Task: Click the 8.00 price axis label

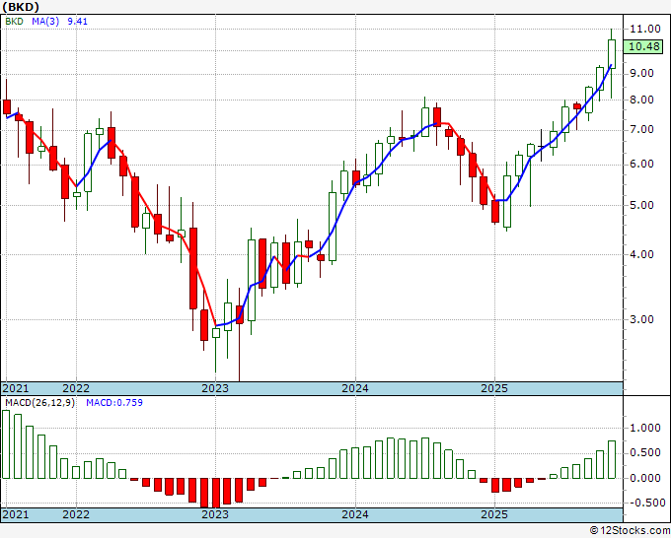Action: click(641, 100)
